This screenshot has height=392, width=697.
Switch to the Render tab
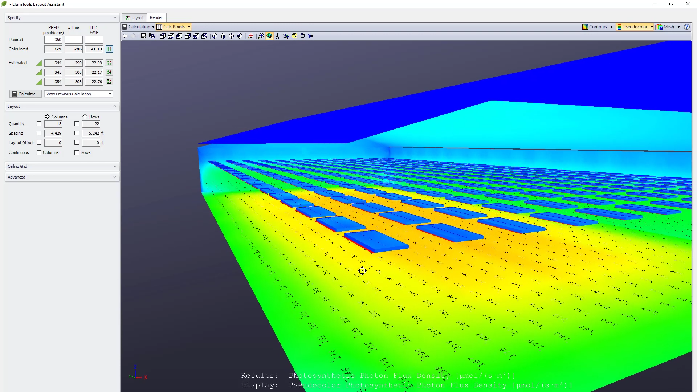pos(156,18)
